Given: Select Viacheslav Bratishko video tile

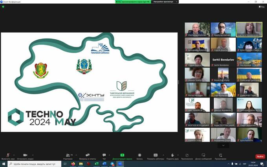Looking at the screenshot, I should click(198, 29).
